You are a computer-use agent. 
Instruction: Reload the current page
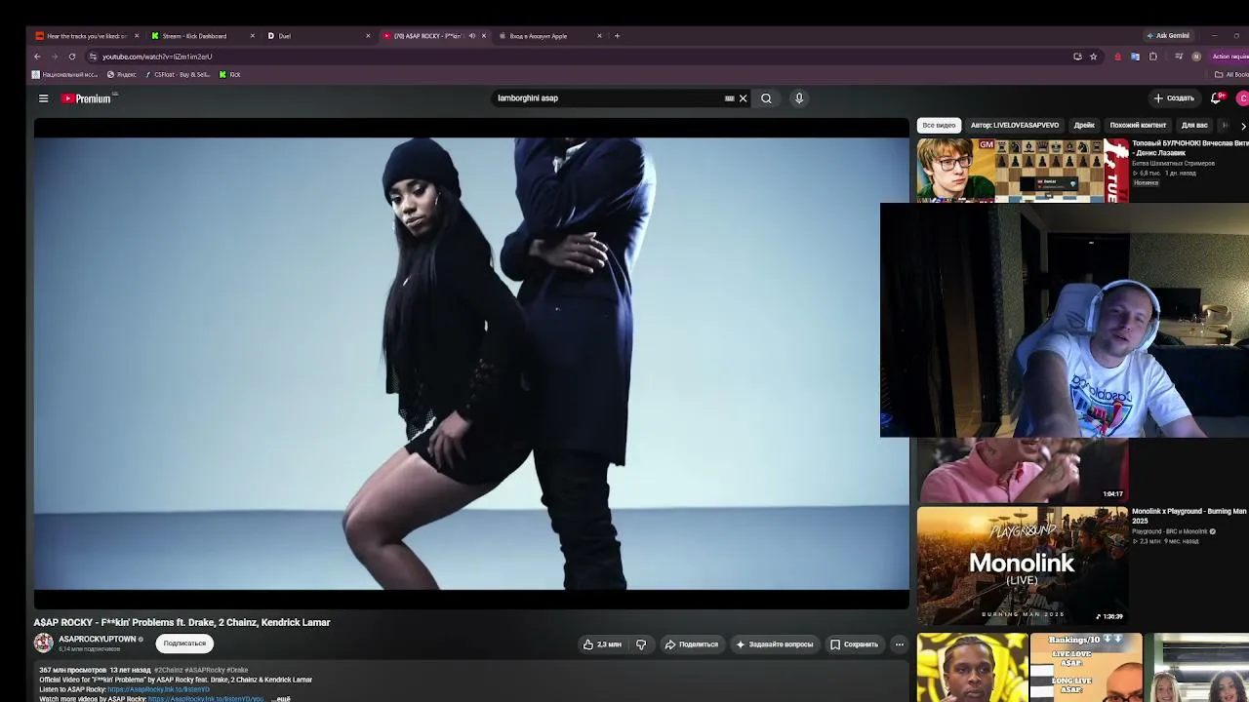click(72, 57)
